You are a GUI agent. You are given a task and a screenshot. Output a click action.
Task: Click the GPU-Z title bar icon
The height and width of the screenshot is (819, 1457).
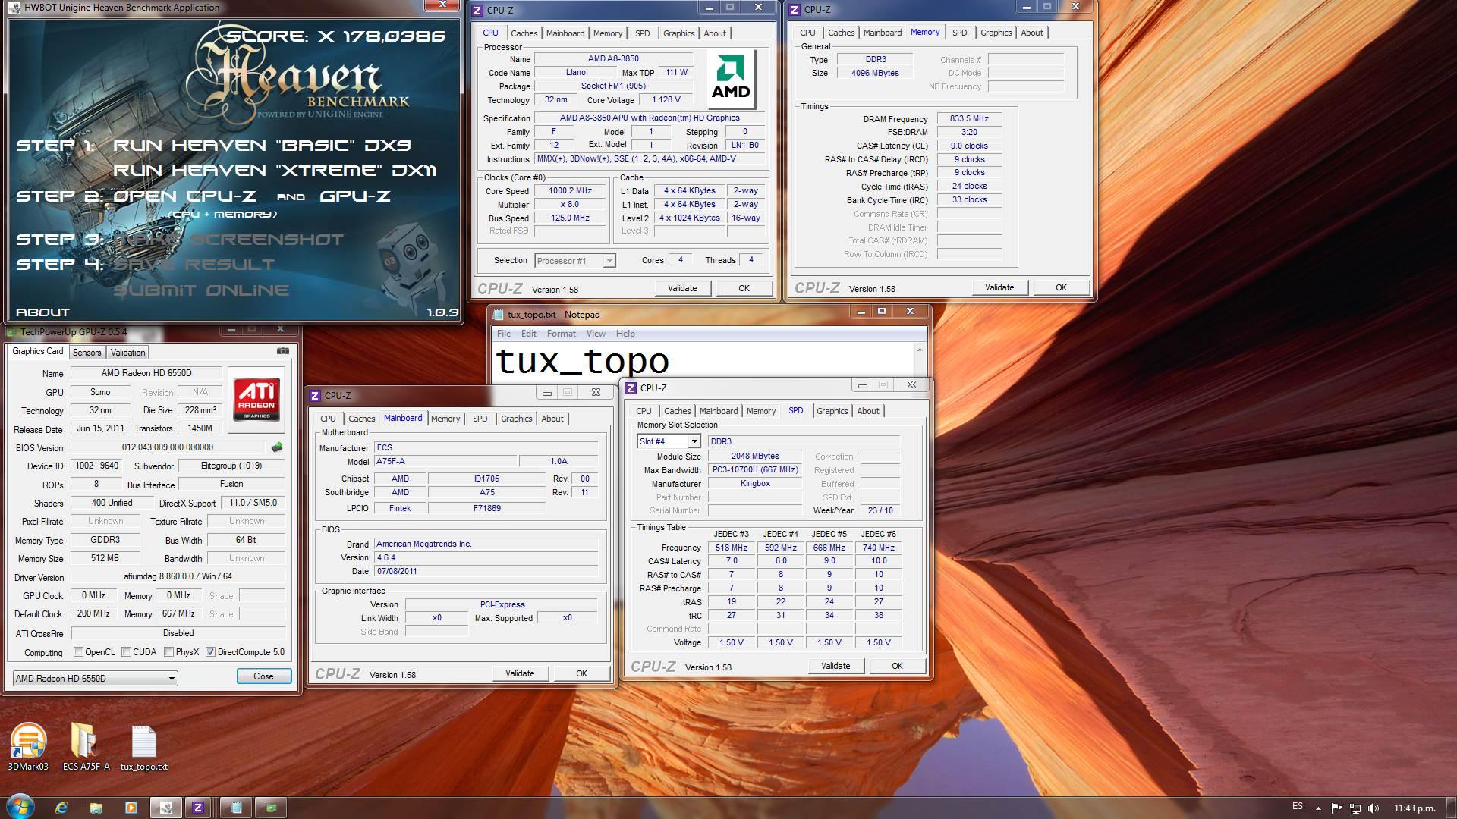tap(11, 332)
